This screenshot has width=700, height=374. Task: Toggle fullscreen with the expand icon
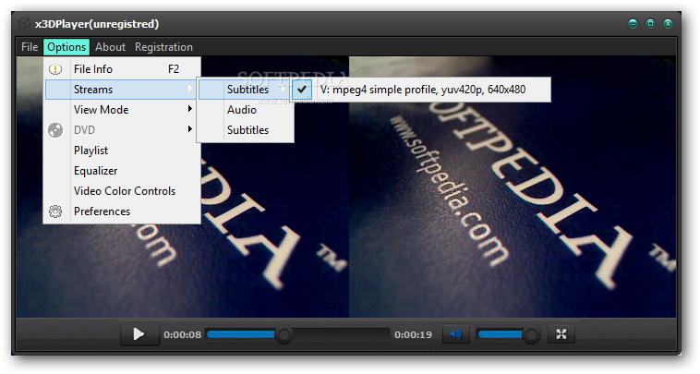click(561, 334)
